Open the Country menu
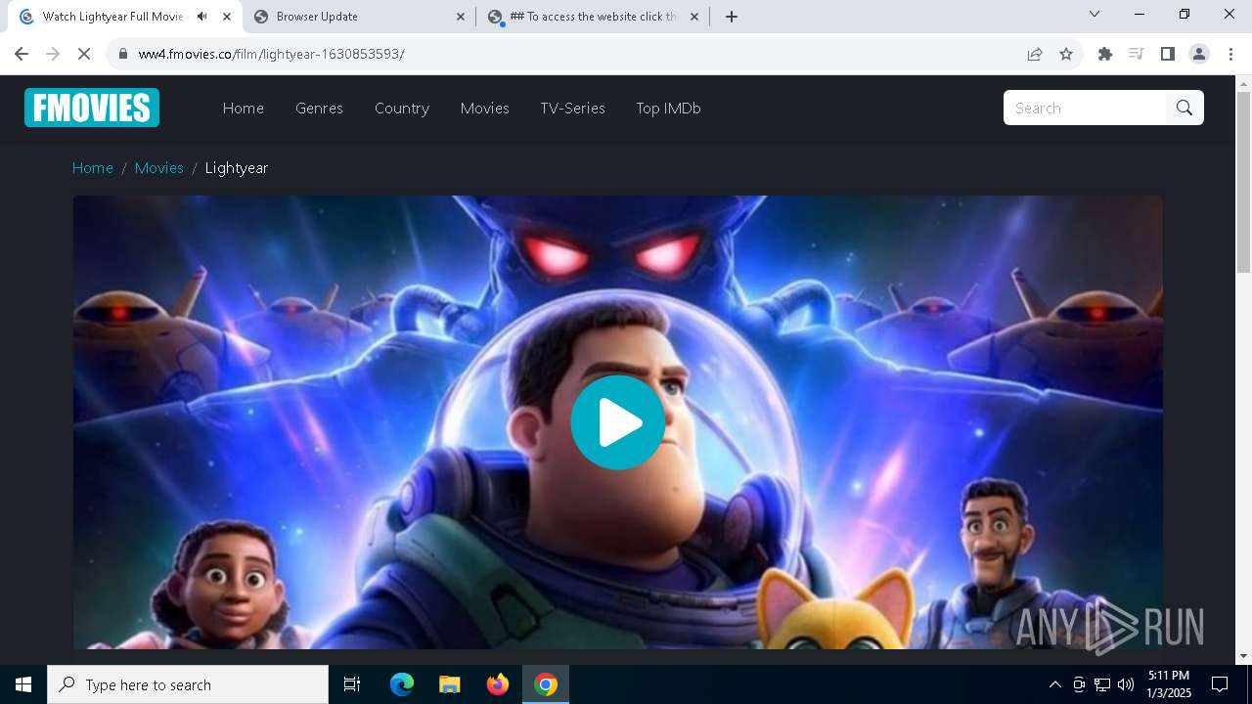Viewport: 1252px width, 704px height. click(x=402, y=109)
